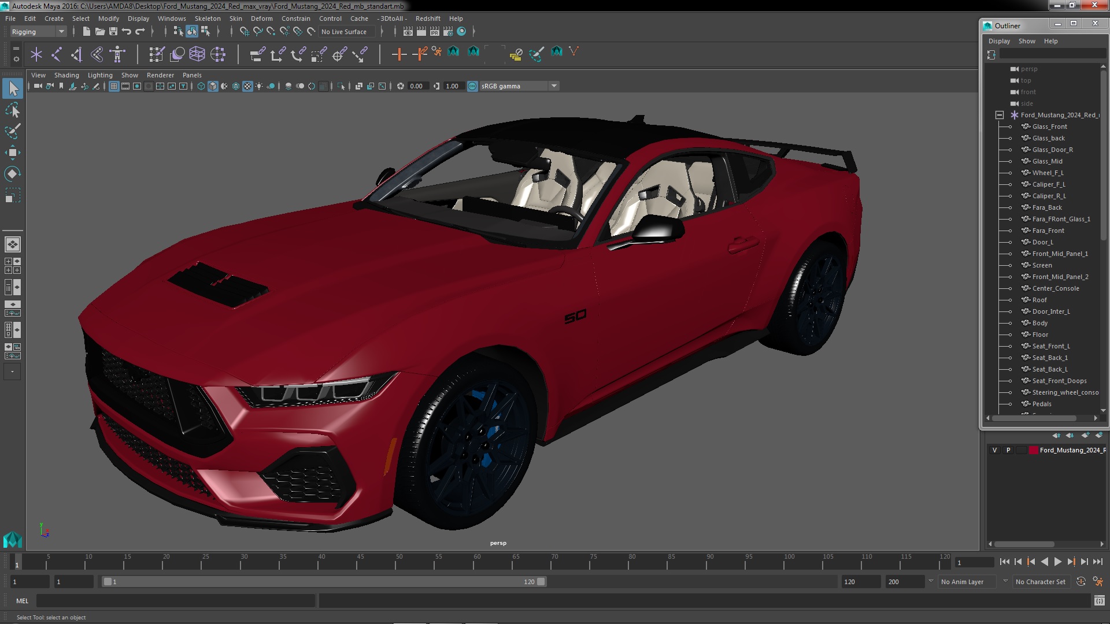Click the Parent Constraint shelf icon
This screenshot has height=624, width=1110.
pos(258,54)
